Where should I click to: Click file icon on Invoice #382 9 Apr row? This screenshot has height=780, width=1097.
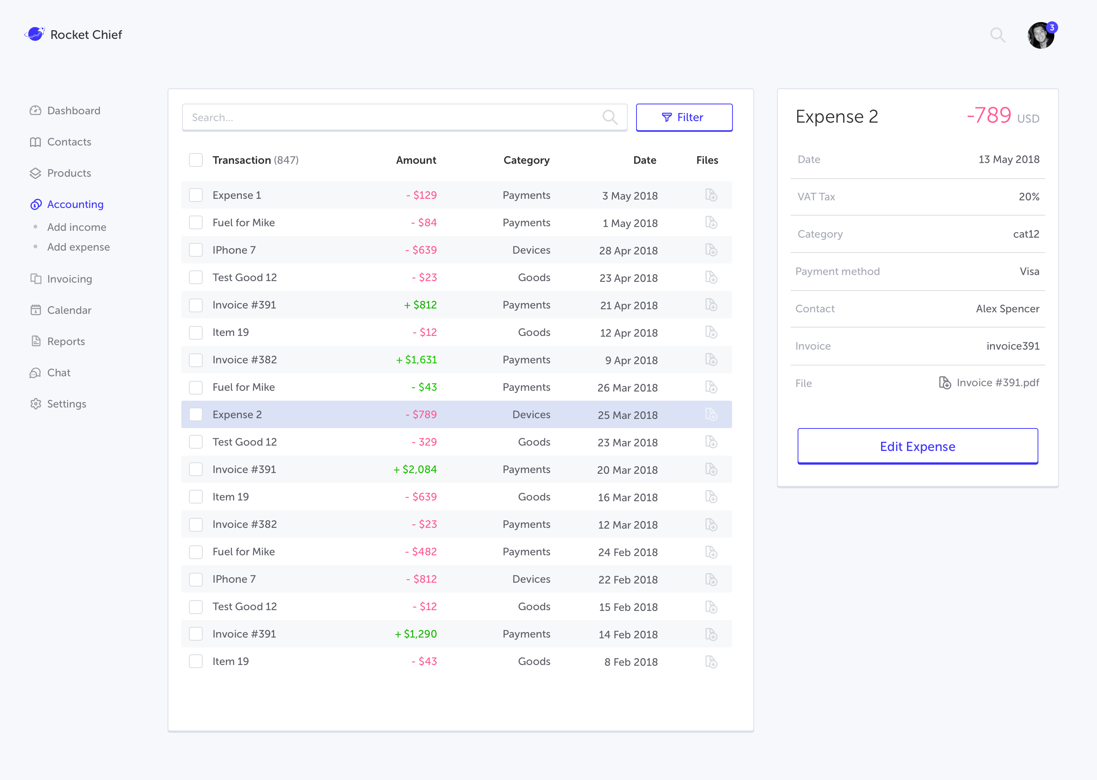pyautogui.click(x=711, y=360)
